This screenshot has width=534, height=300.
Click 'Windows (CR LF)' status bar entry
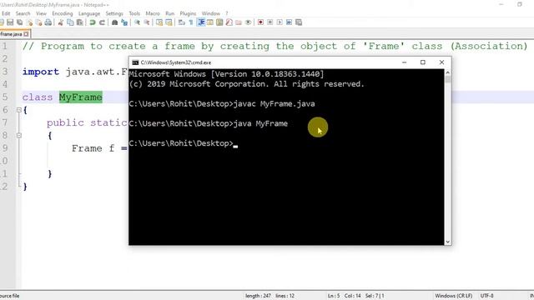pyautogui.click(x=453, y=296)
